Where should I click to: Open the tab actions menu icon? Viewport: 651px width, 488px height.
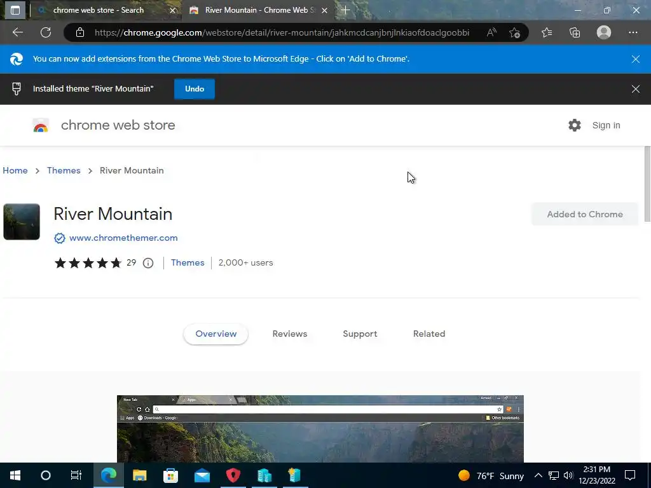click(15, 10)
